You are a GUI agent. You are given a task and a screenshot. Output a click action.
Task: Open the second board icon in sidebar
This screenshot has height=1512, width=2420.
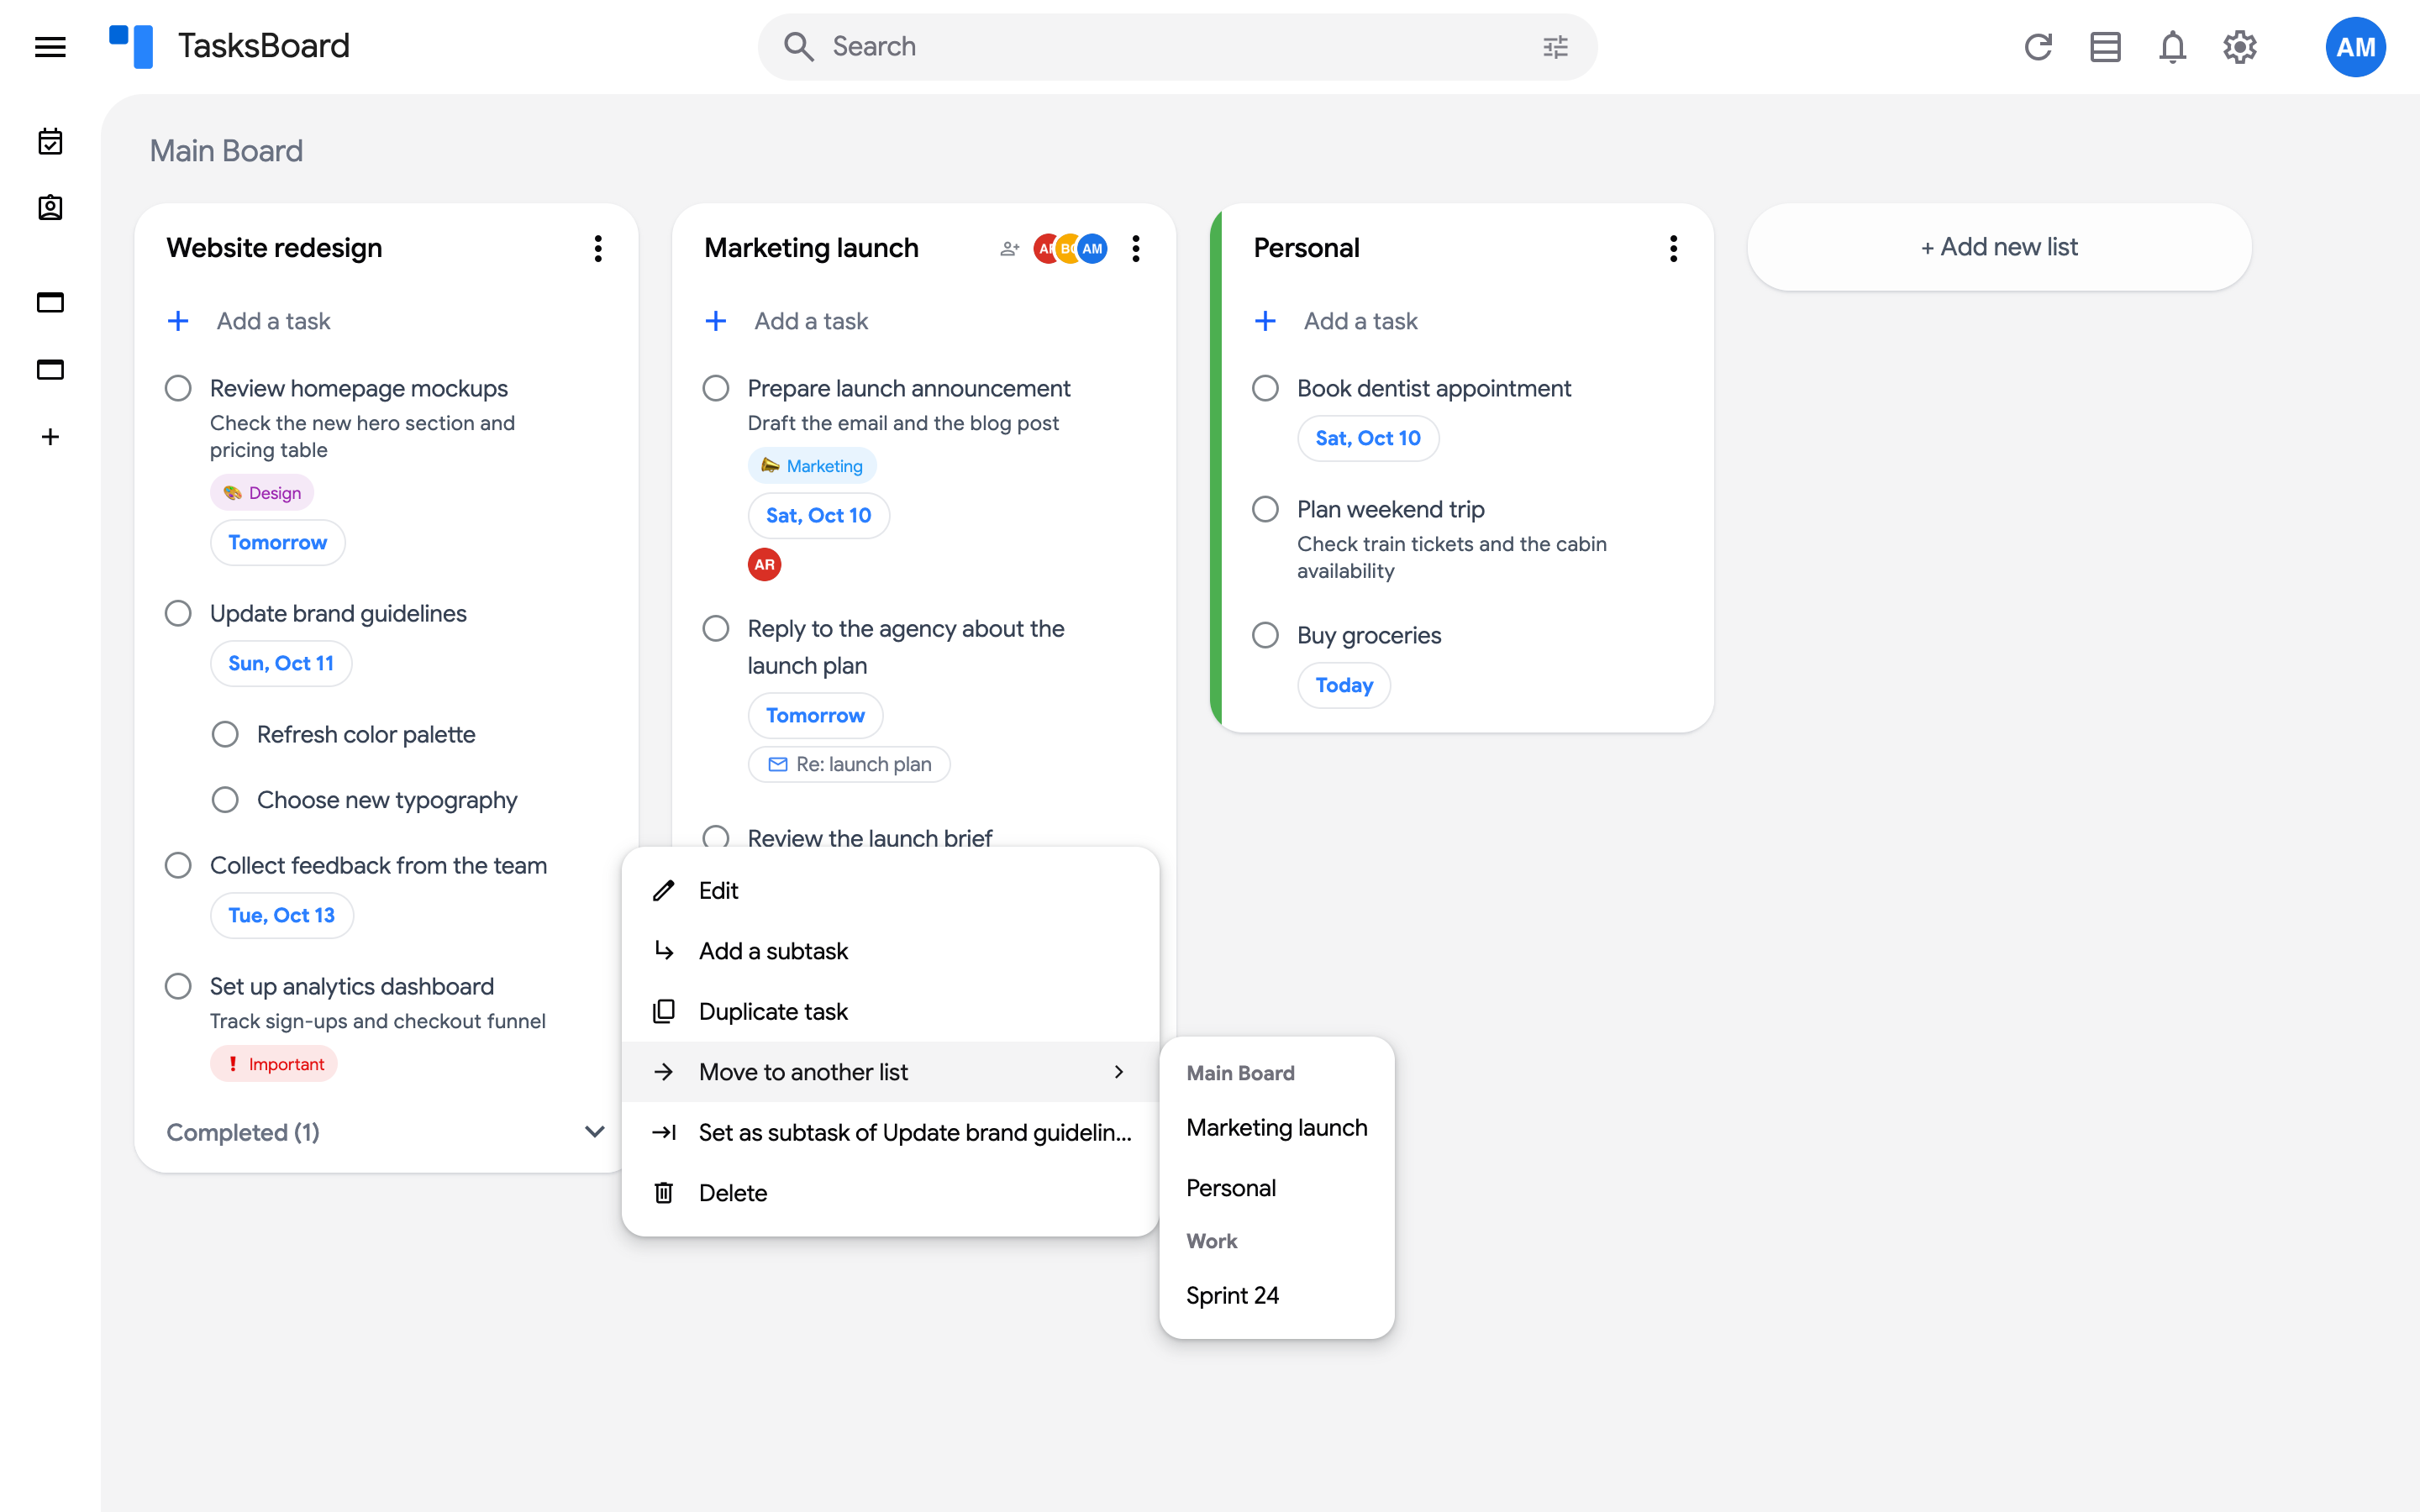(50, 370)
